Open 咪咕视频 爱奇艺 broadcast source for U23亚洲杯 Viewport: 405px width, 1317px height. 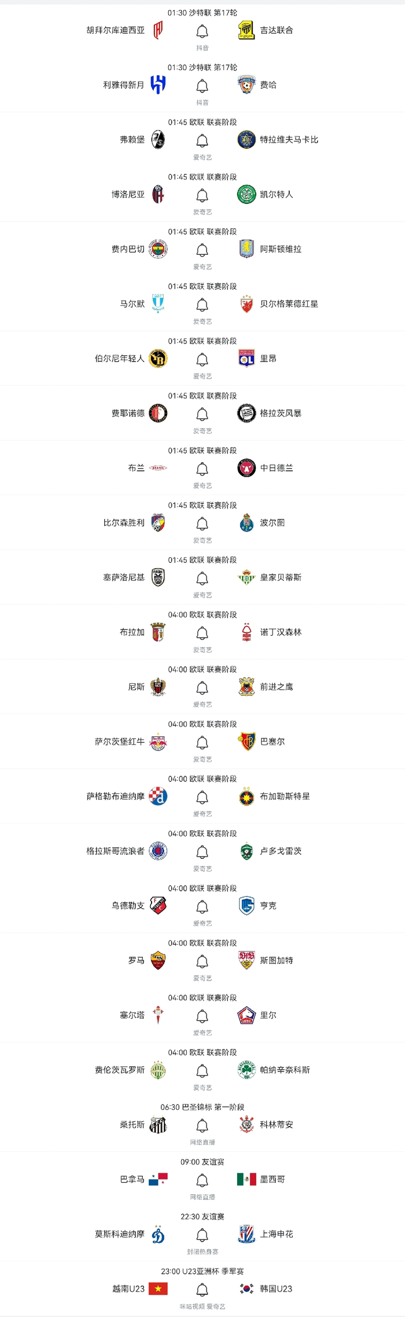pos(202,1307)
